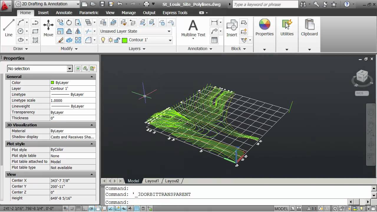The height and width of the screenshot is (212, 377).
Task: Open the Parametric ribbon tab
Action: (89, 13)
